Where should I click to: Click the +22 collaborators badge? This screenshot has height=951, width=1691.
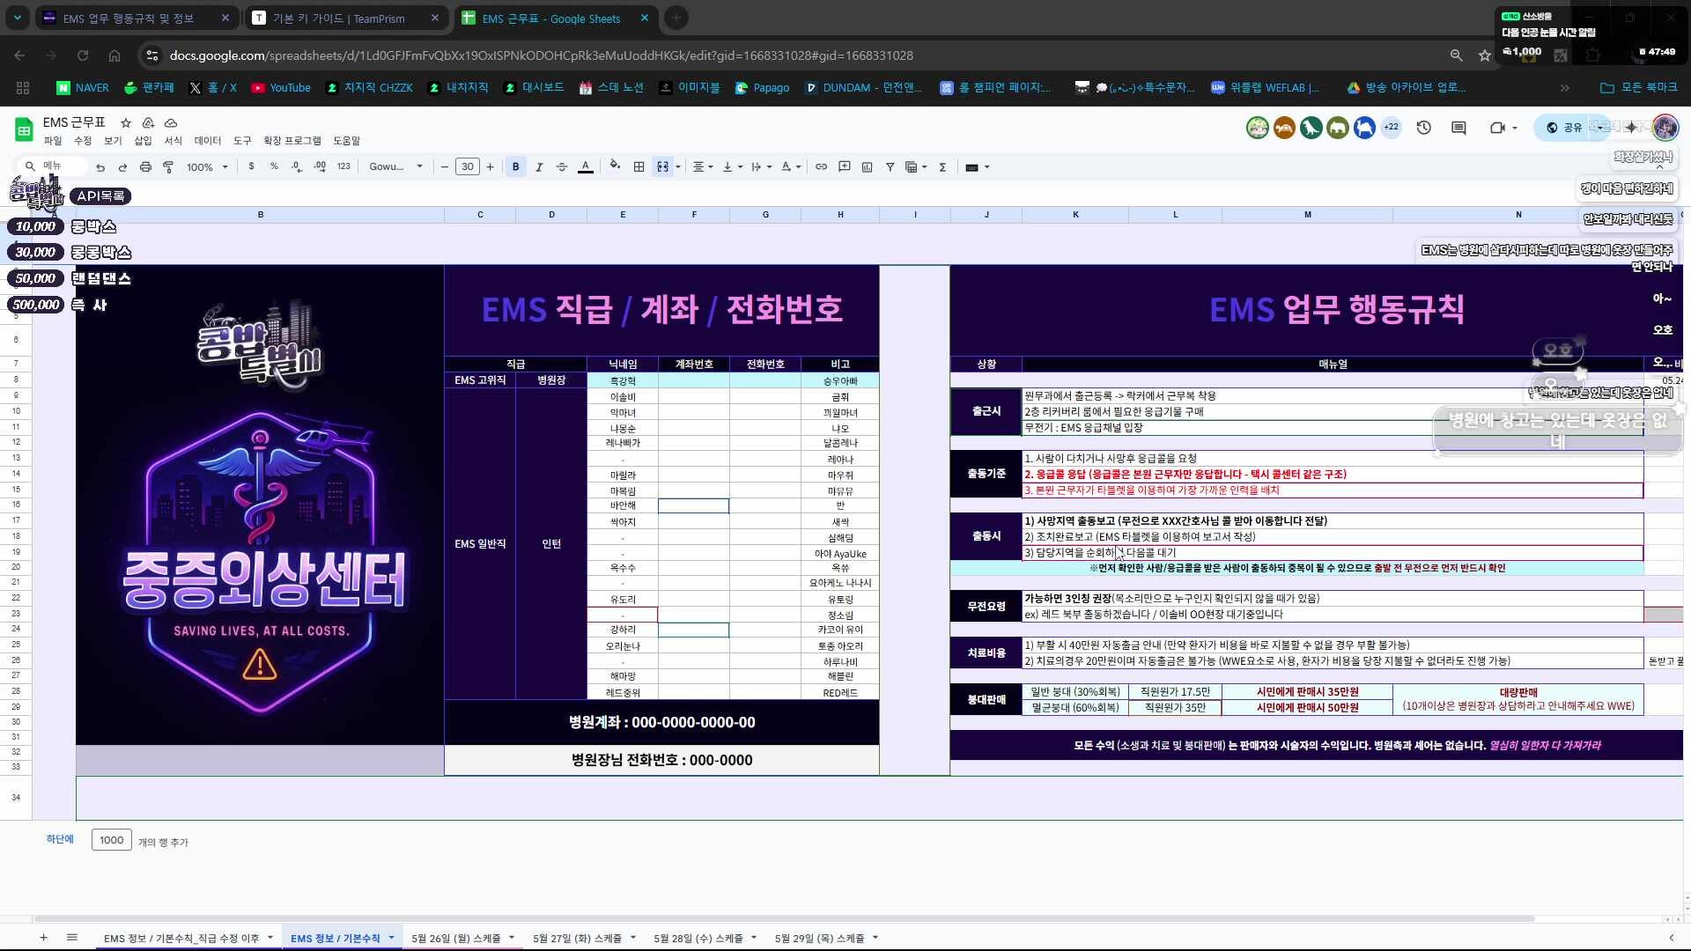point(1392,128)
